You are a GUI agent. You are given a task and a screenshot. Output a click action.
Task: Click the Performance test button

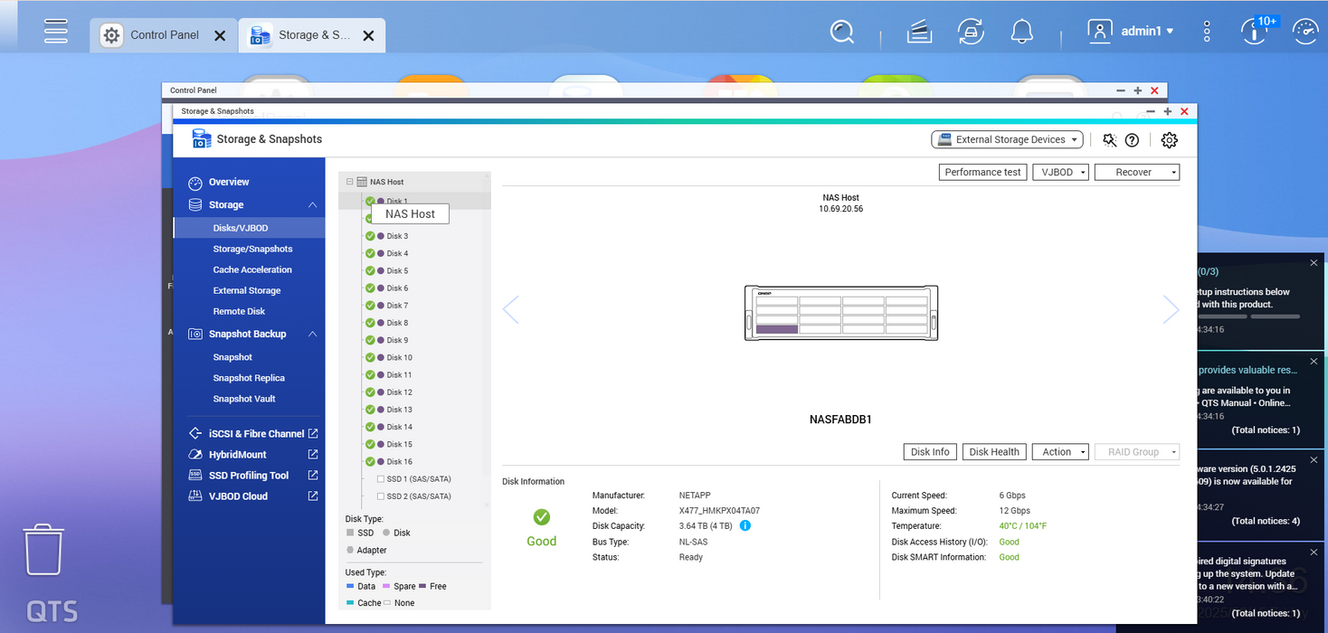[982, 172]
